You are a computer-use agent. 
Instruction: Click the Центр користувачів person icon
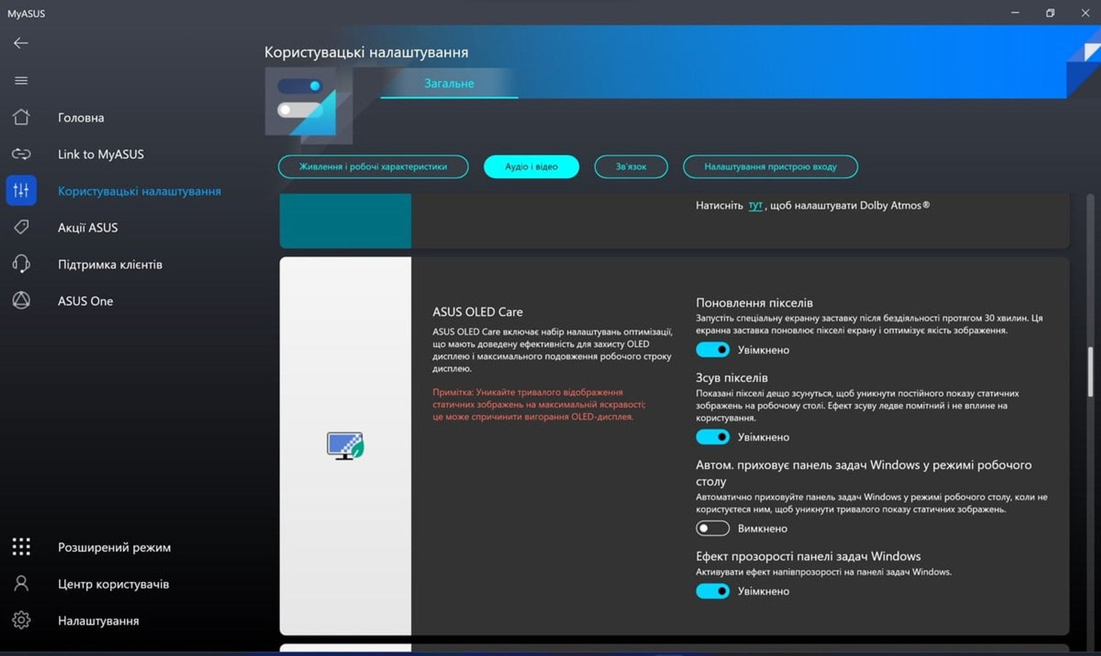tap(21, 583)
